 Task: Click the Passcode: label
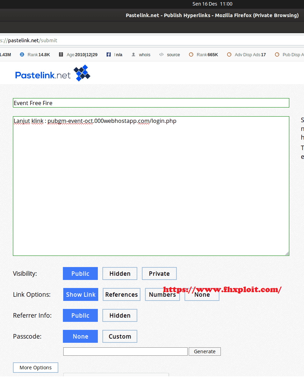tap(27, 337)
